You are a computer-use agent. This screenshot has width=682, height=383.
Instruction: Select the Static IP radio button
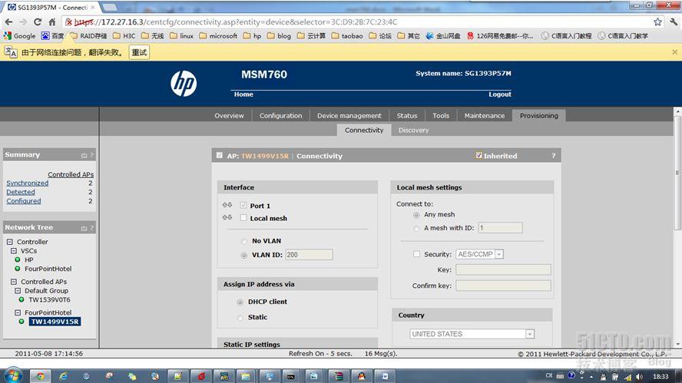tap(240, 318)
